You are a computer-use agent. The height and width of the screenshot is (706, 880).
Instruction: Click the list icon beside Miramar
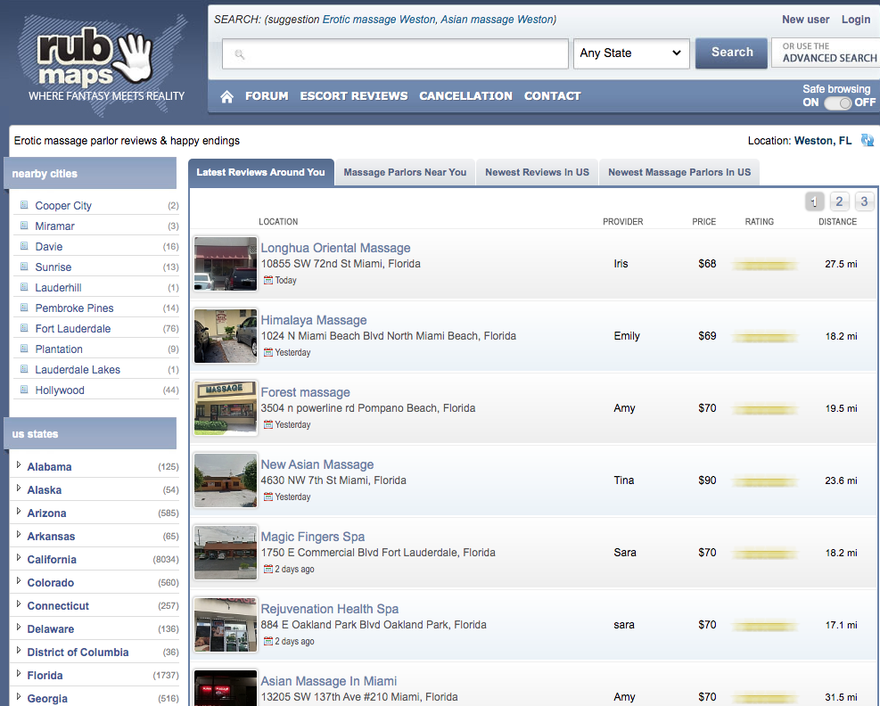click(x=24, y=226)
